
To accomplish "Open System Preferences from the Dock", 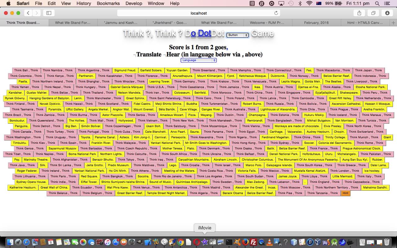I will [x=132, y=242].
